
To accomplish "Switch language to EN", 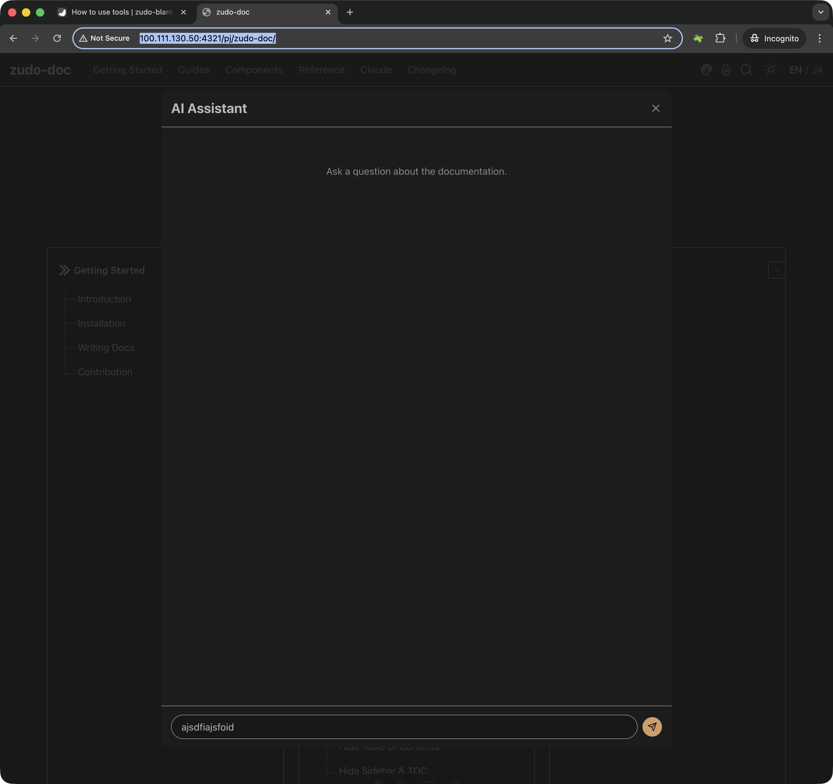I will [795, 70].
